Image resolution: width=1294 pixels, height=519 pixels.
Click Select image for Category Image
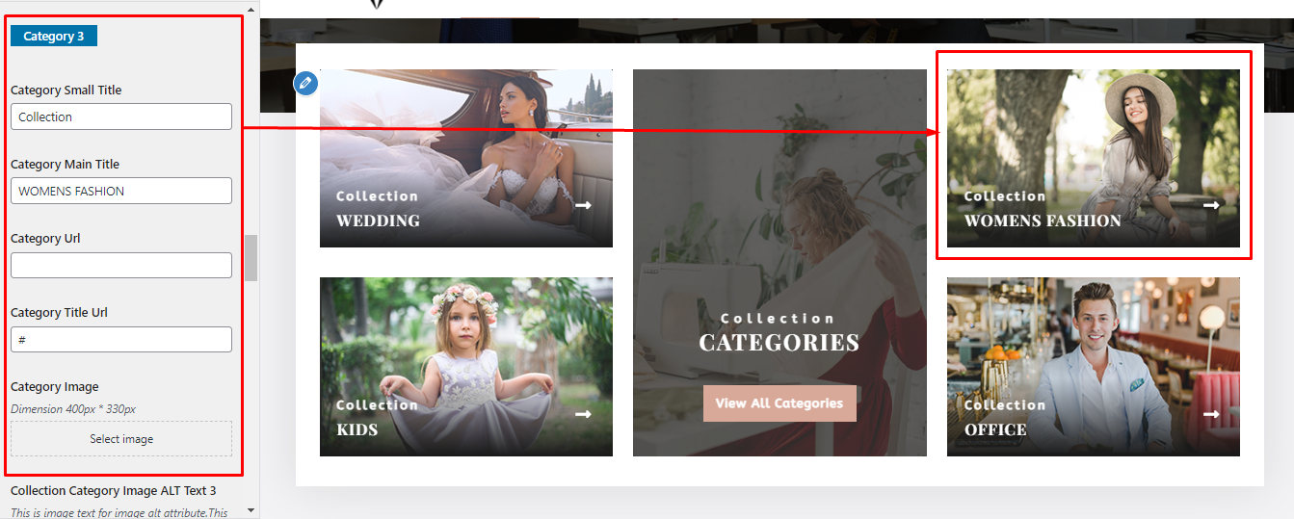[121, 439]
